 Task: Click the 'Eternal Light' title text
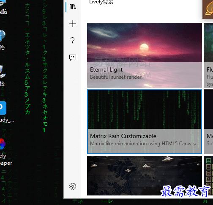click(106, 70)
